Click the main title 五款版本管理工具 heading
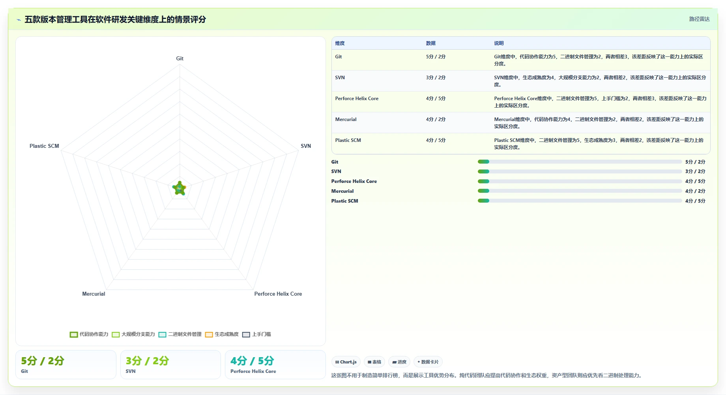 (x=115, y=19)
